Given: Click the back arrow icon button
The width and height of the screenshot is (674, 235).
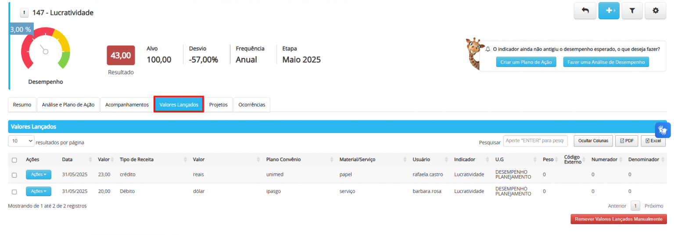Looking at the screenshot, I should click(x=585, y=11).
